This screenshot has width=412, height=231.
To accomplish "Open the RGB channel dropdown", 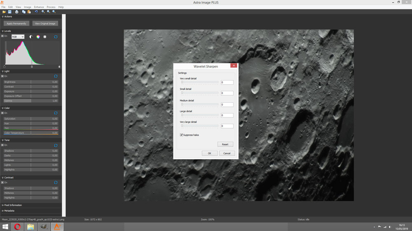I will (18, 37).
